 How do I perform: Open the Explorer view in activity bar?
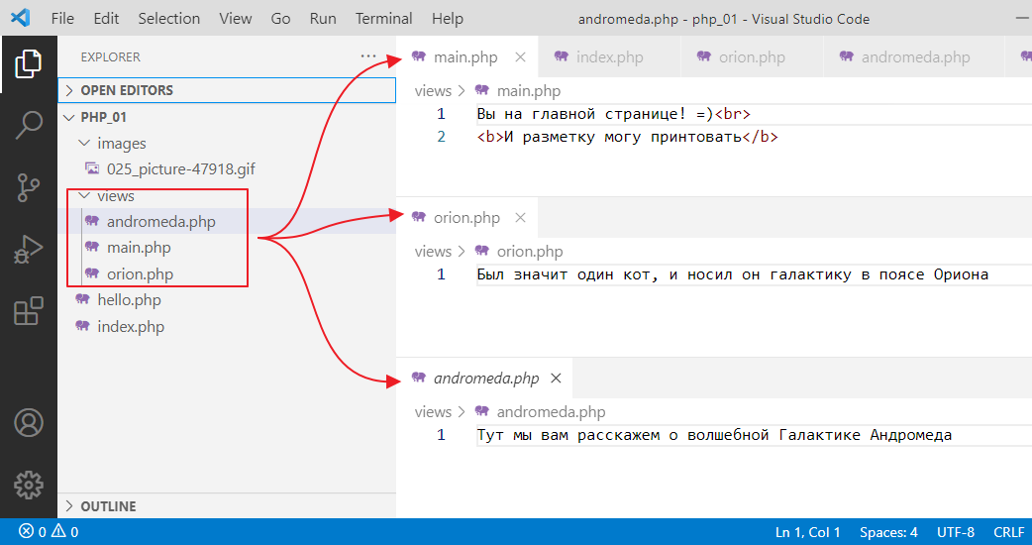[28, 63]
